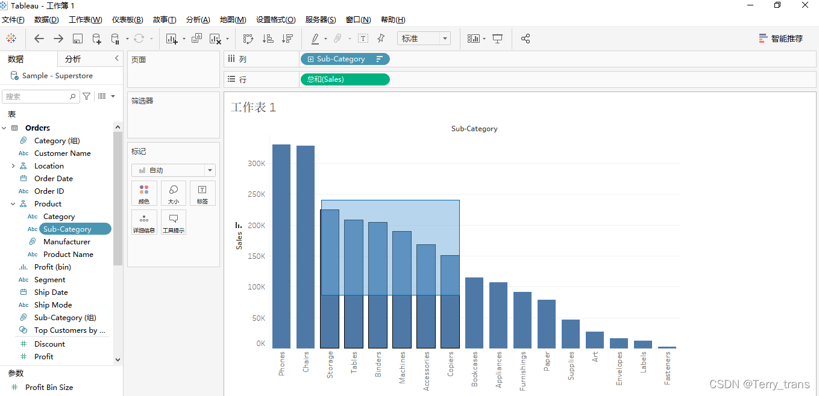Create a new worksheet icon
819x396 pixels.
(x=172, y=39)
